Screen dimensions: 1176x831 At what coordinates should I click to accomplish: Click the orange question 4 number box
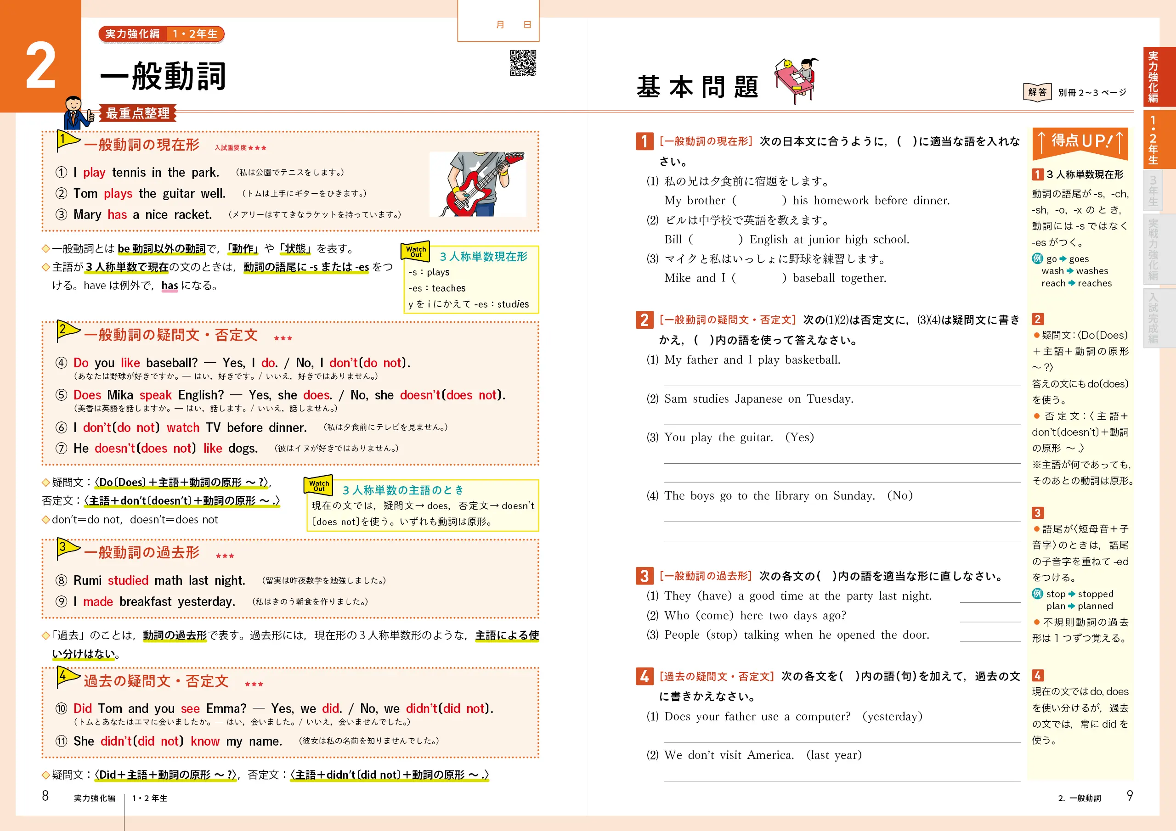645,676
